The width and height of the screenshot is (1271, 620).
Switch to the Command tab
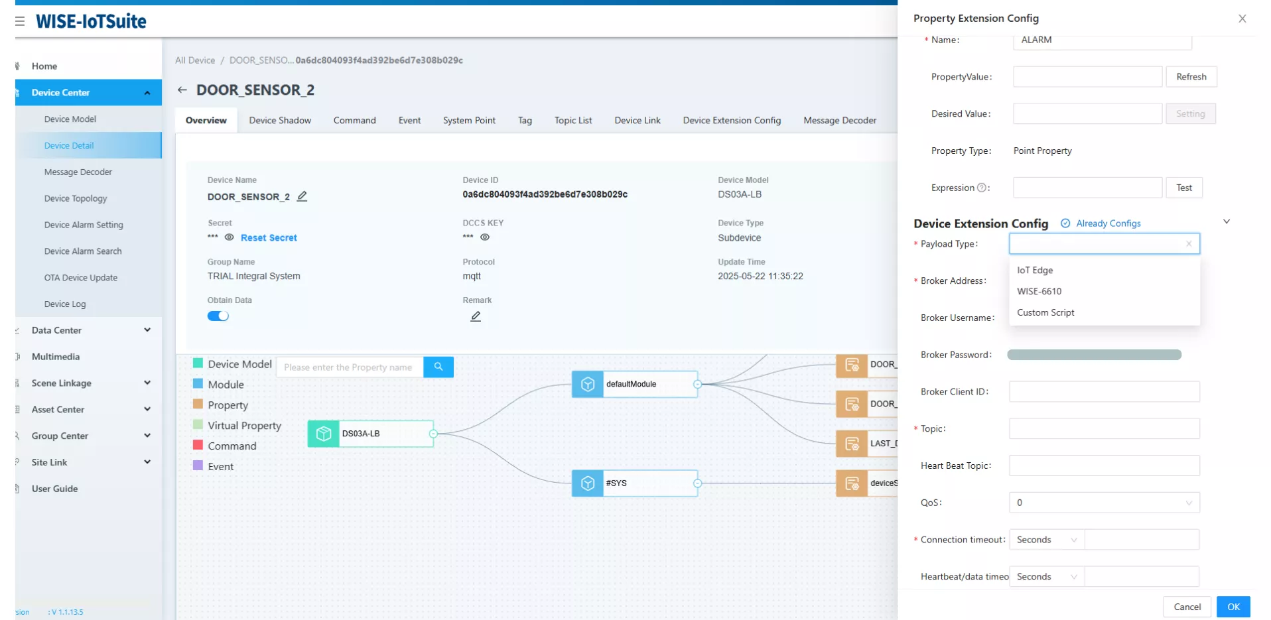(x=355, y=120)
